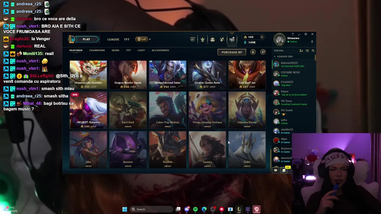Open the Bard Bard owned card
Viewport: 381px width, 214px height.
128,110
